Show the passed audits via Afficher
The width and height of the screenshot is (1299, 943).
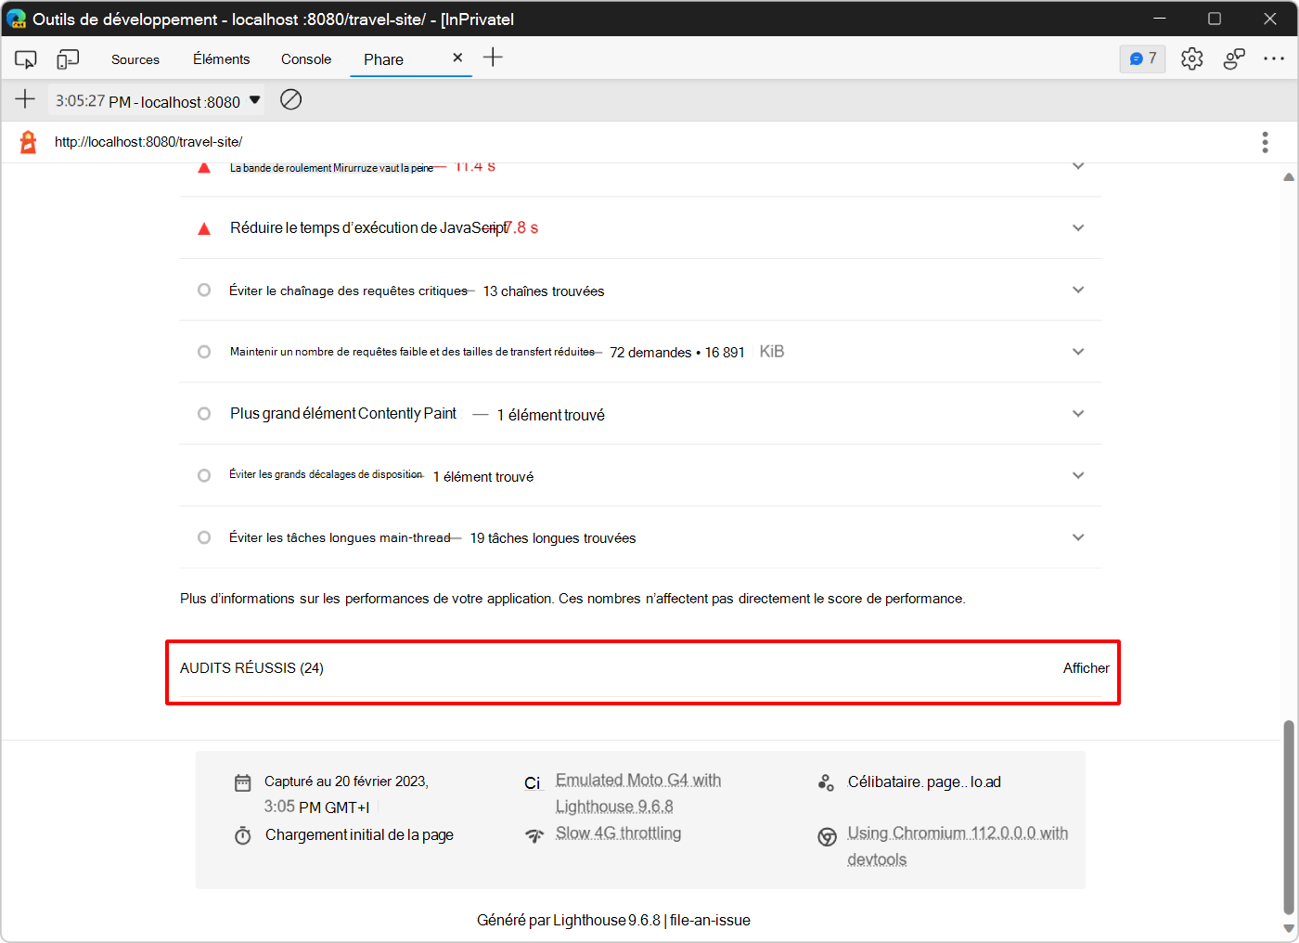pos(1087,668)
